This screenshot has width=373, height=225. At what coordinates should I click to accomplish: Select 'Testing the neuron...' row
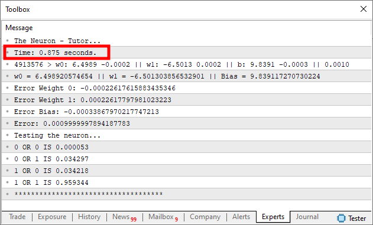[187, 135]
